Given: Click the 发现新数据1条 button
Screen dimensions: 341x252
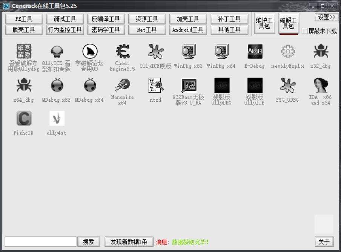Looking at the screenshot, I should (129, 241).
